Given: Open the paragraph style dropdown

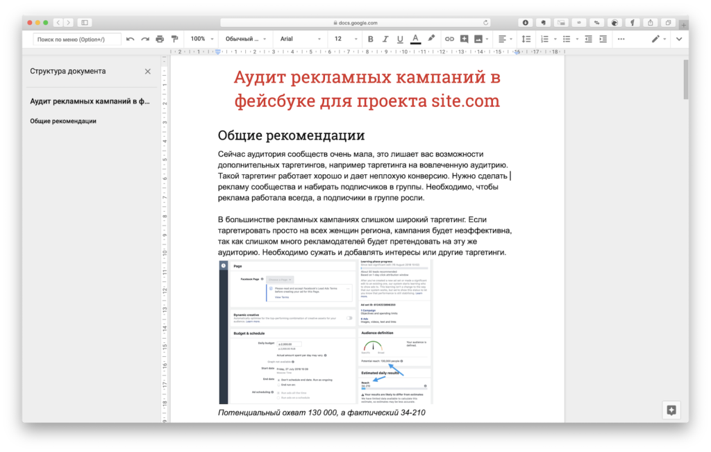Looking at the screenshot, I should click(x=245, y=39).
